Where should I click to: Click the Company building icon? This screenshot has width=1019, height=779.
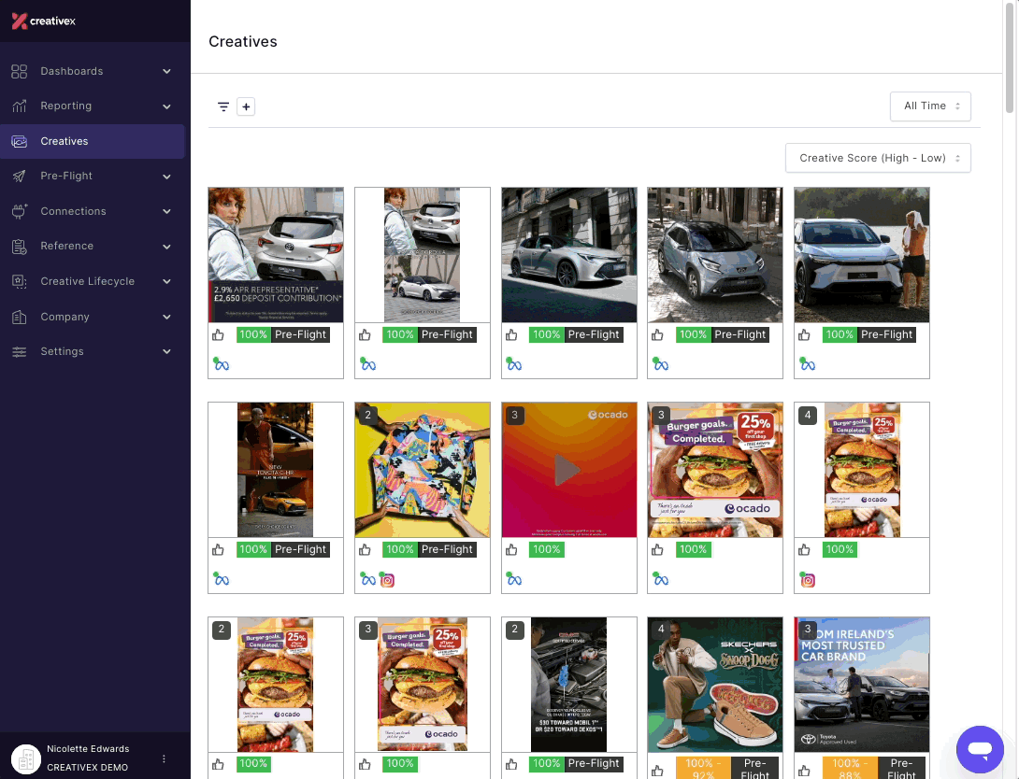20,317
